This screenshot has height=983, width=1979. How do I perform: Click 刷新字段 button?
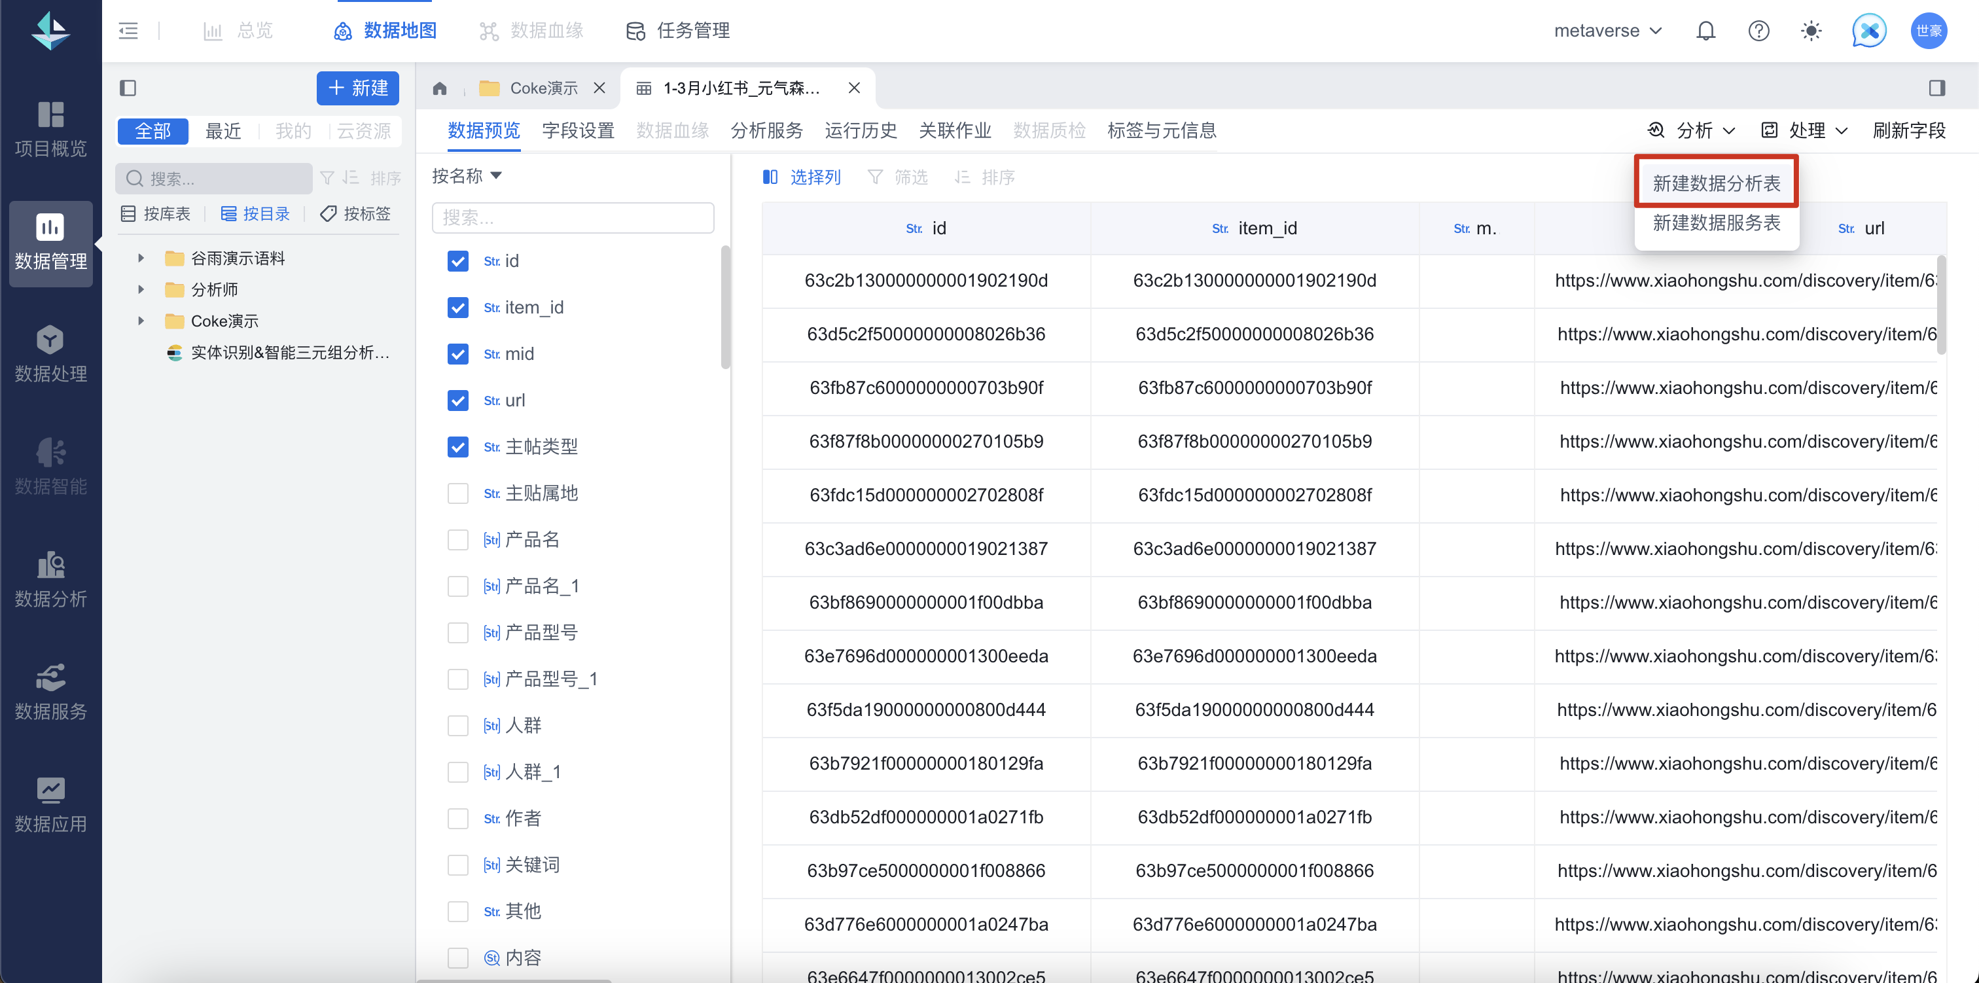click(x=1909, y=130)
